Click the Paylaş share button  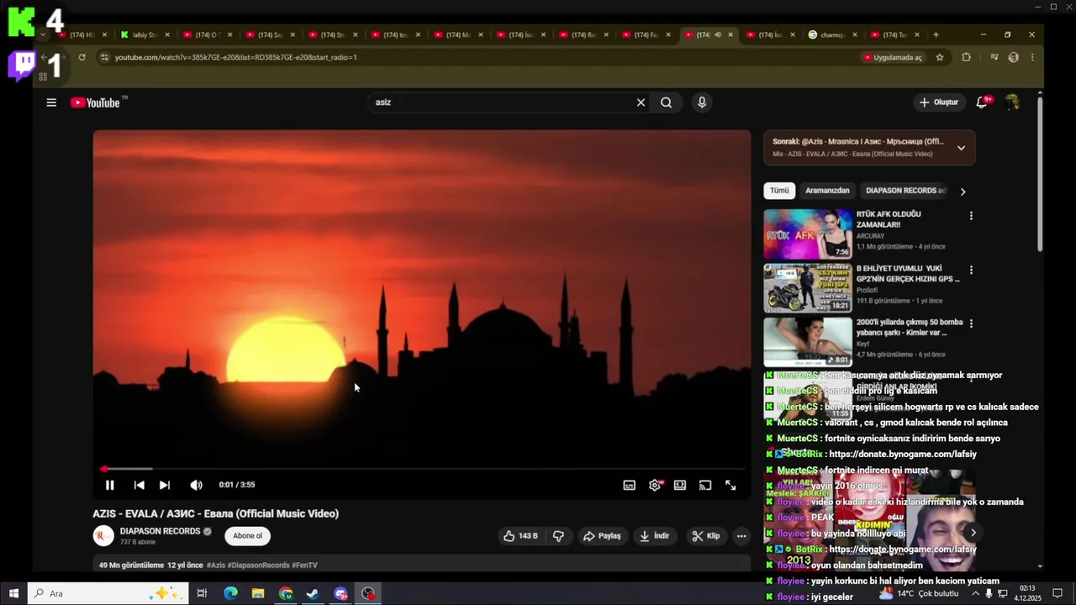tap(602, 536)
